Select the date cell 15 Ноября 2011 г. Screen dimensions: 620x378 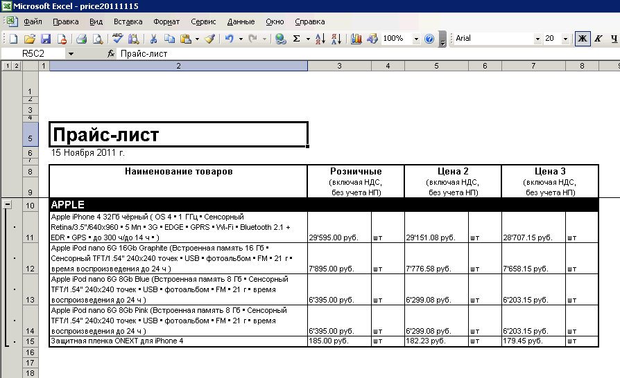pos(178,153)
